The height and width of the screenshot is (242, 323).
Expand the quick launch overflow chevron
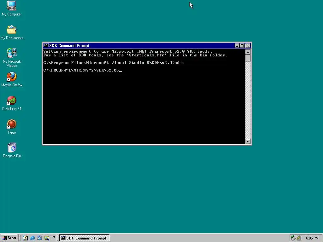point(54,237)
